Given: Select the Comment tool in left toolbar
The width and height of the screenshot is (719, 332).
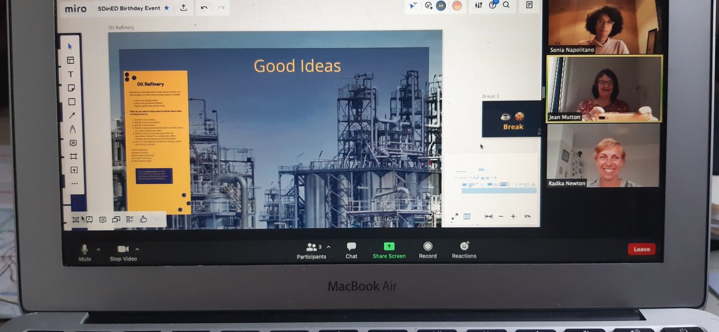Looking at the screenshot, I should tap(73, 143).
